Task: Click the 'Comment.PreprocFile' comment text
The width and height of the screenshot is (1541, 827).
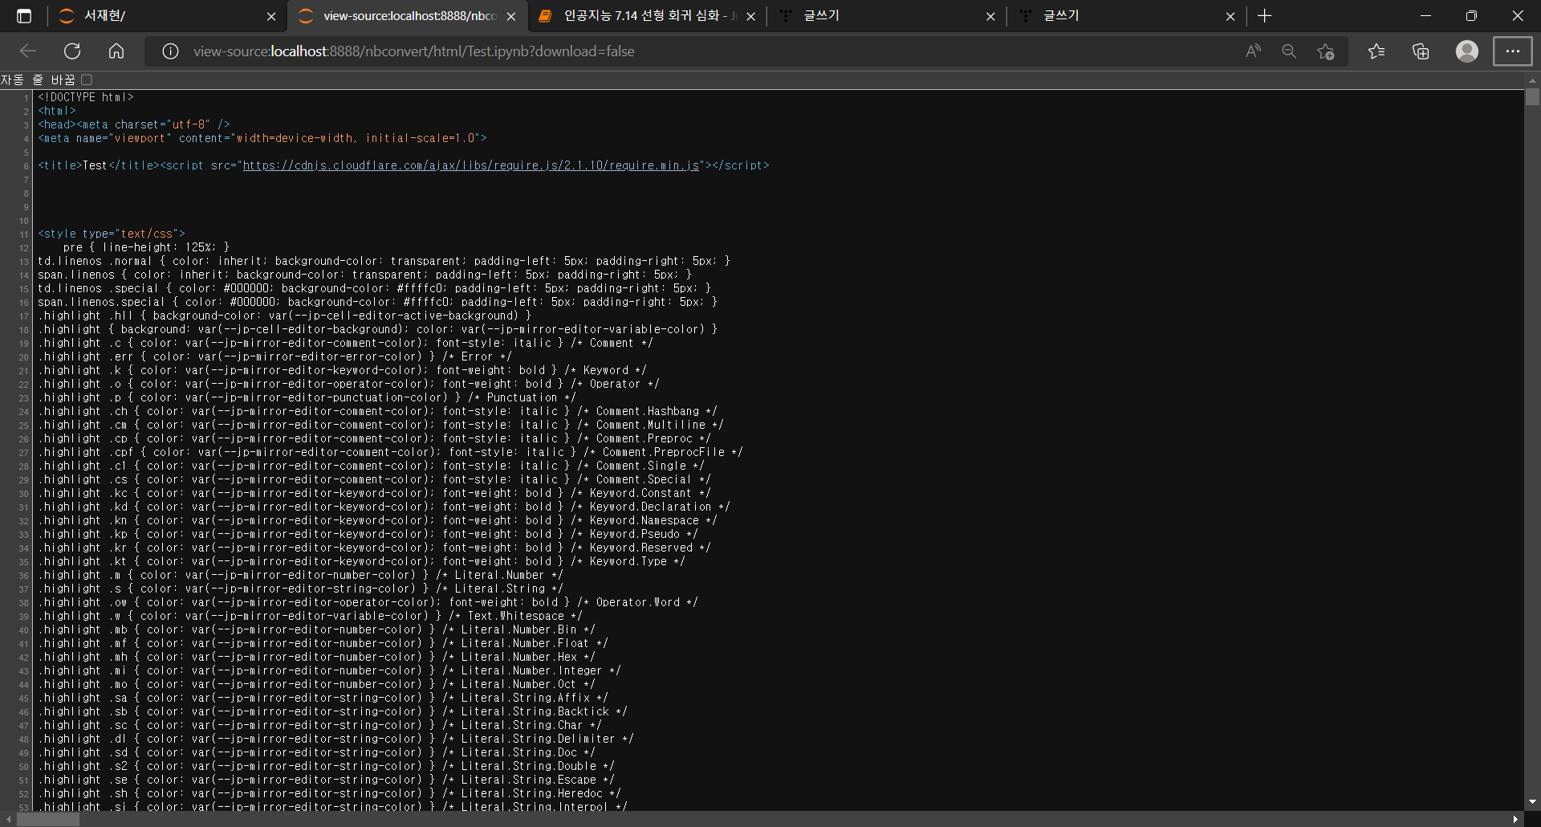Action: click(664, 452)
